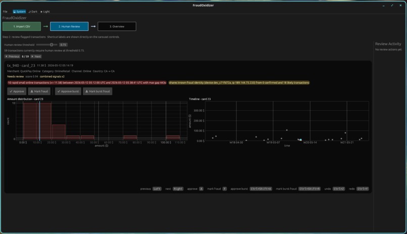Approve the tx_940 transaction
Screen dimensions: 407x234
pos(17,91)
